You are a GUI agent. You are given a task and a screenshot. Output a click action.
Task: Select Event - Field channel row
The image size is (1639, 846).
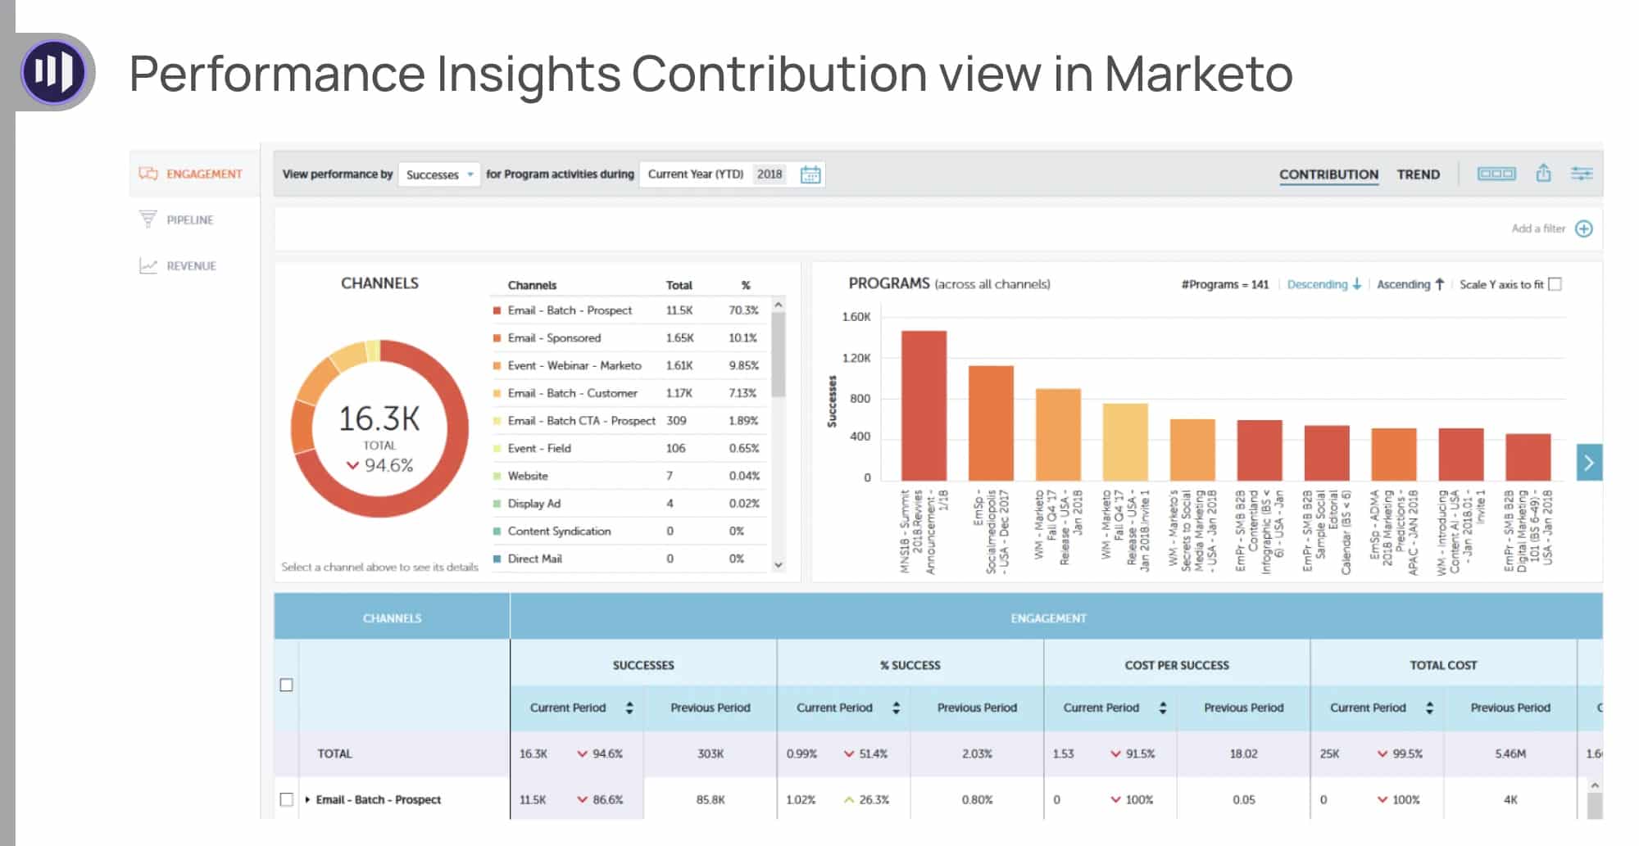[629, 449]
